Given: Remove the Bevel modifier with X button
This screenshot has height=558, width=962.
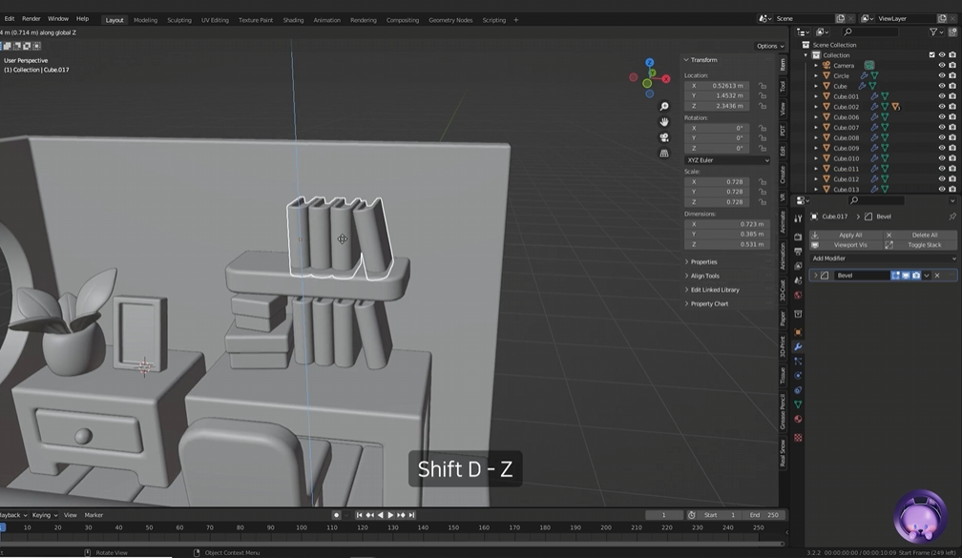Looking at the screenshot, I should click(937, 276).
